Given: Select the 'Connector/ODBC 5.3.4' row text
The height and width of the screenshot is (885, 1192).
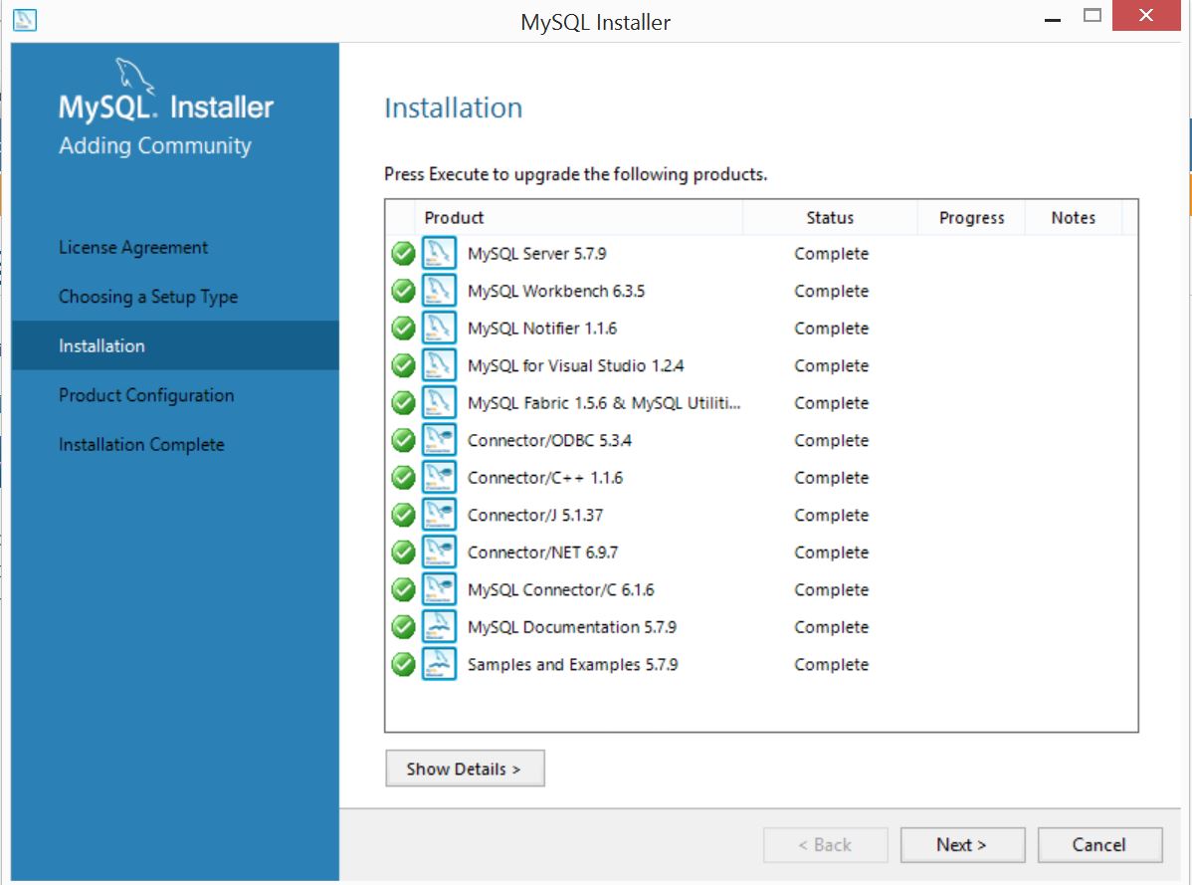Looking at the screenshot, I should [x=549, y=439].
